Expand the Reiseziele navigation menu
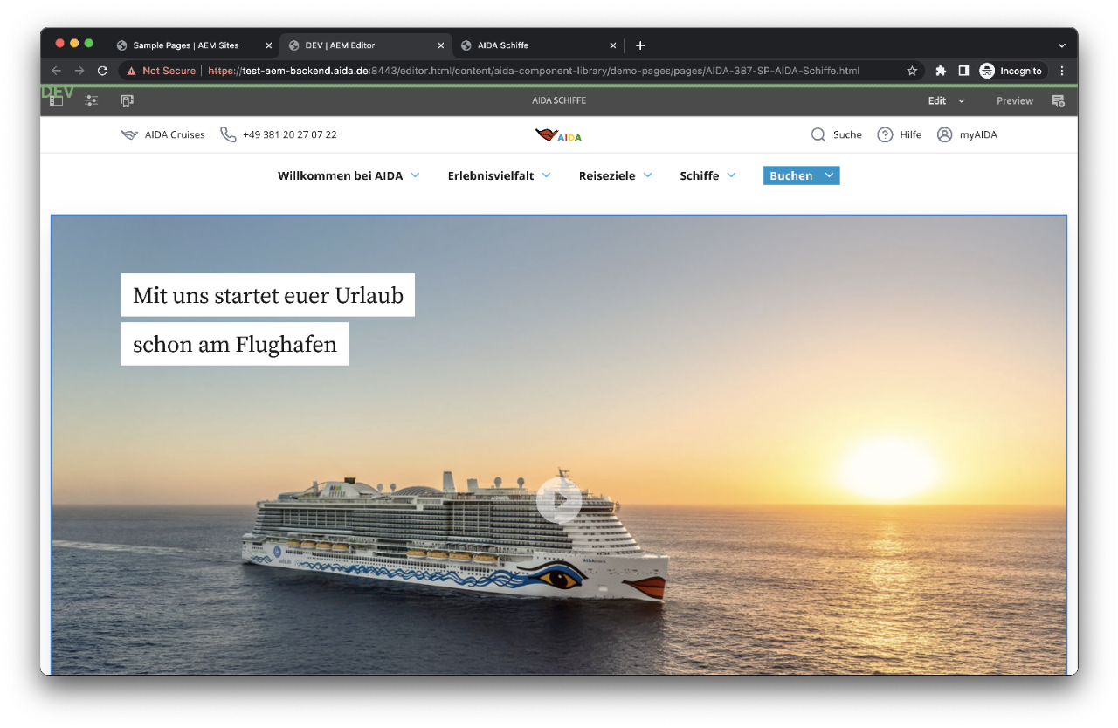 [615, 175]
